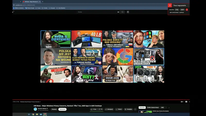Open Gamers Nexus channel avatar
This screenshot has height=116, width=206.
coord(35,109)
